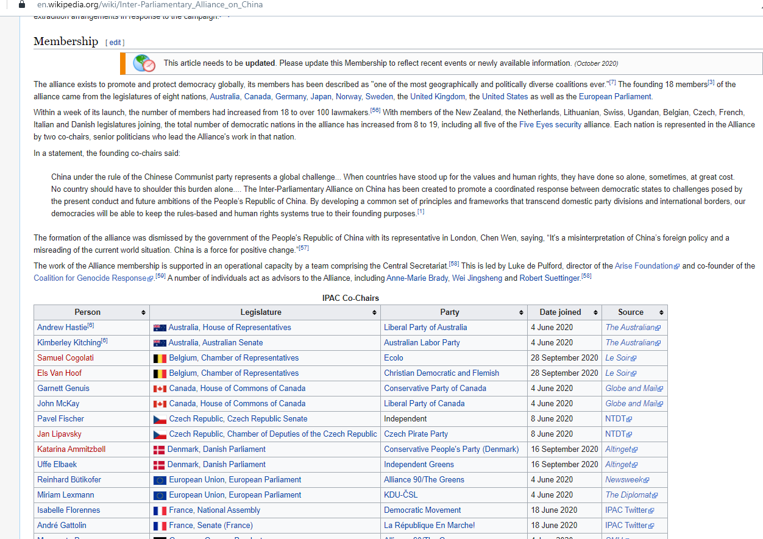Open the Robert Suettinger link
Image resolution: width=763 pixels, height=539 pixels.
550,278
